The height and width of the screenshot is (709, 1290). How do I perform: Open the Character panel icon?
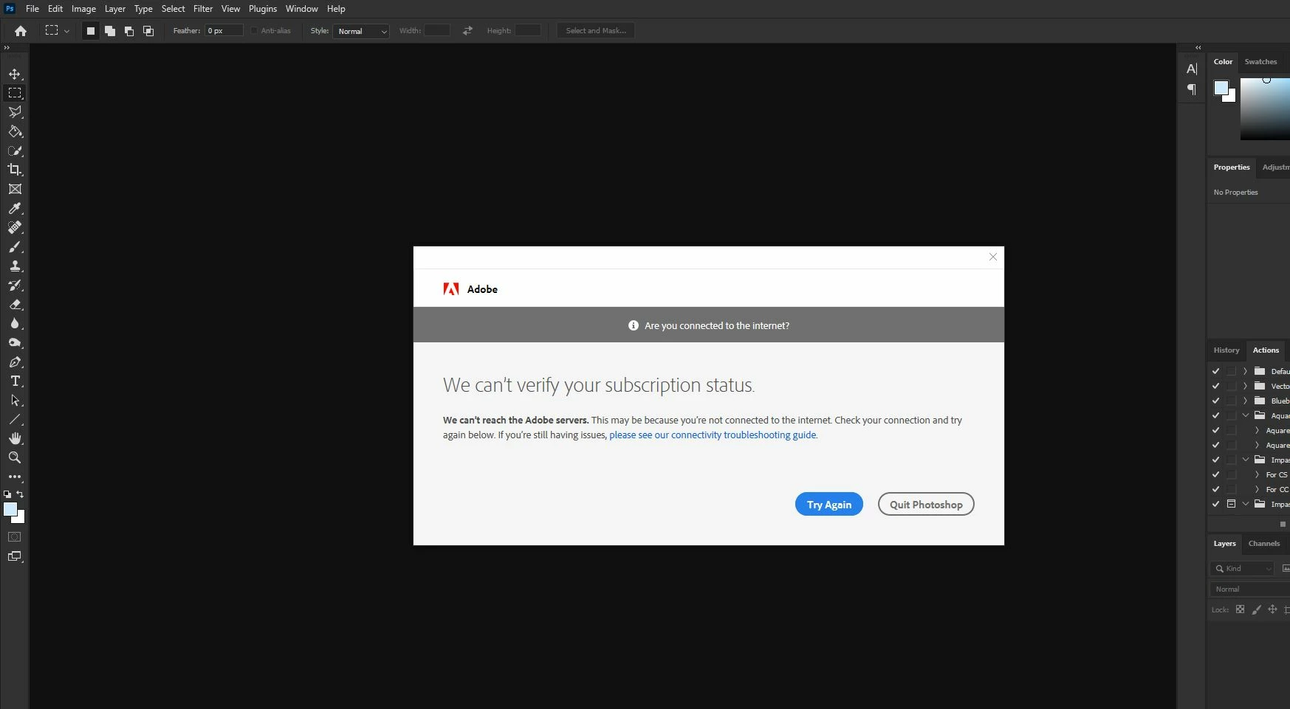point(1192,69)
